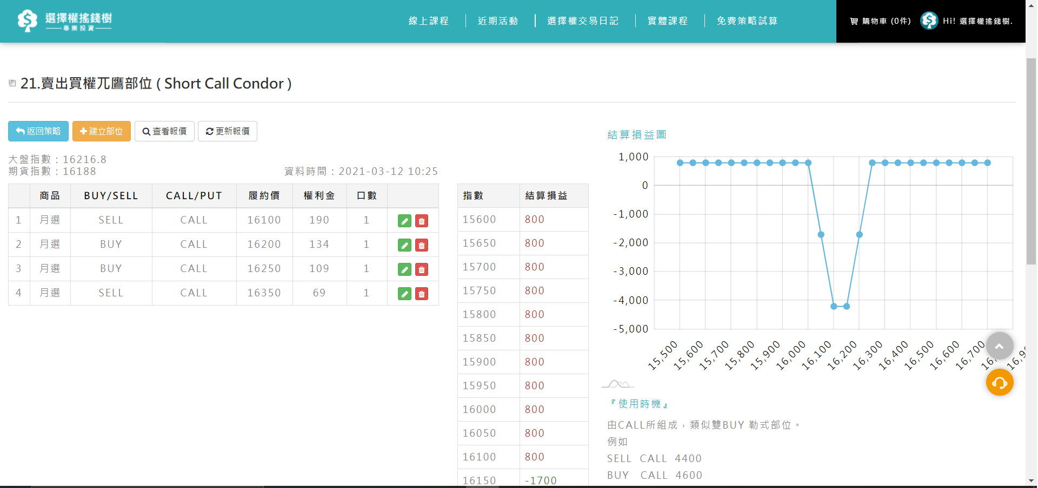Screen dimensions: 1038x488
Task: Click the scrollbar down arrow
Action: [1032, 480]
